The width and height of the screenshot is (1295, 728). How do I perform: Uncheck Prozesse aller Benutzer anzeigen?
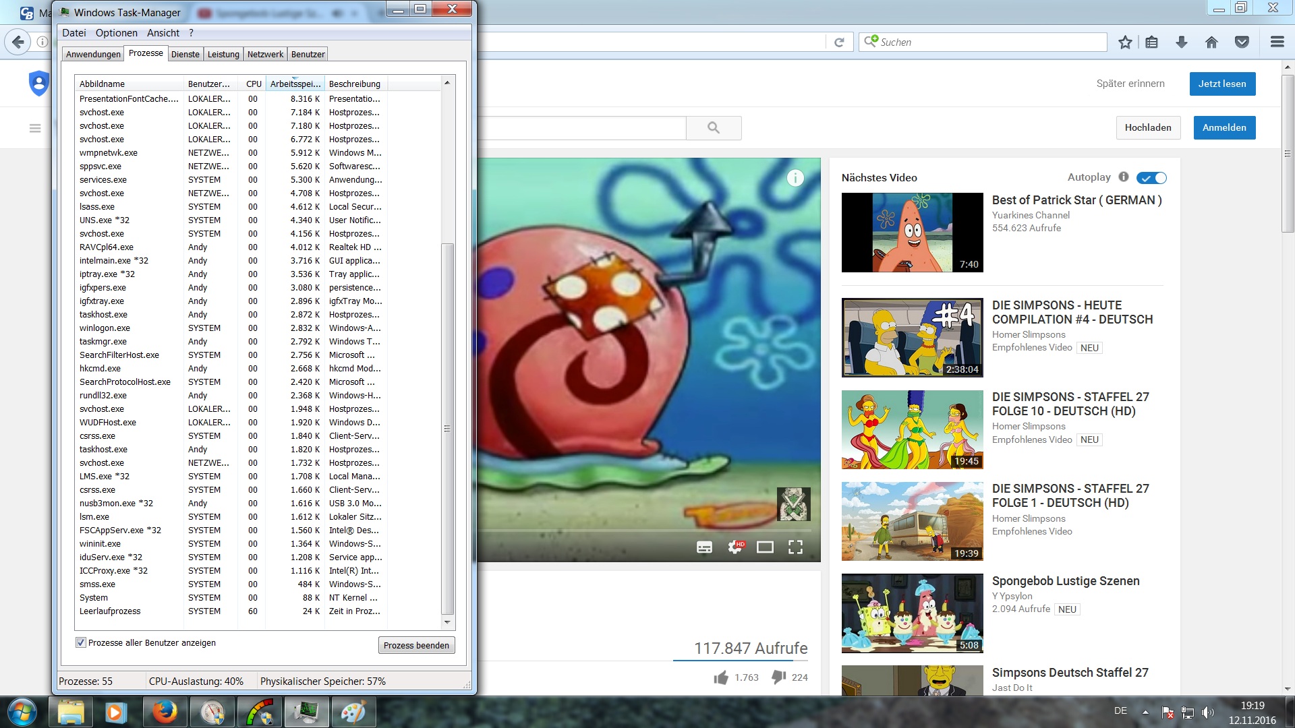point(81,642)
